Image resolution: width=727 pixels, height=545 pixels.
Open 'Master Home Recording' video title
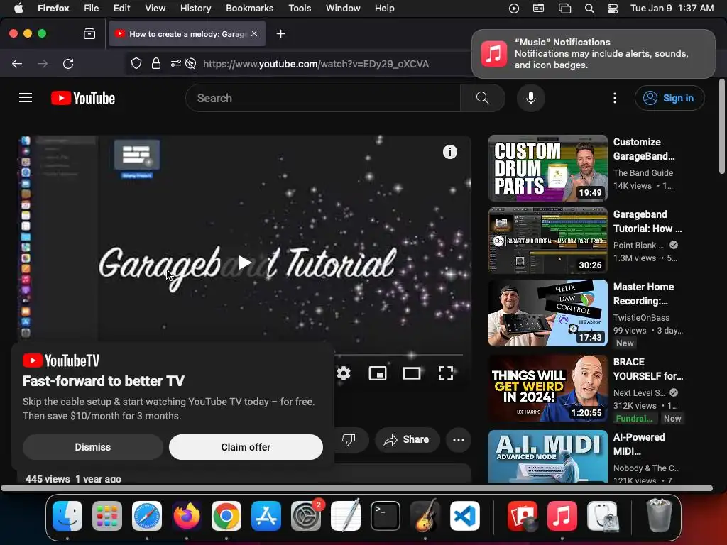(x=643, y=294)
